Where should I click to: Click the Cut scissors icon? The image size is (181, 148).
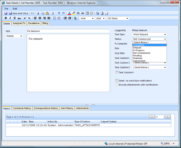click(38, 13)
